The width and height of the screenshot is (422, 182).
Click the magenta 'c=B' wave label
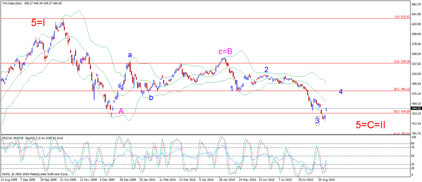coord(225,51)
